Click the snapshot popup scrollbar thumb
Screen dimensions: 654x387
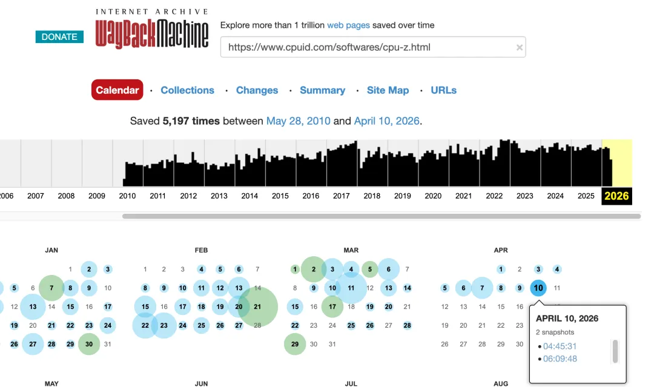[615, 351]
